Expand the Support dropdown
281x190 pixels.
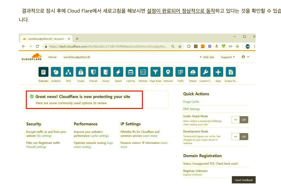(228, 57)
